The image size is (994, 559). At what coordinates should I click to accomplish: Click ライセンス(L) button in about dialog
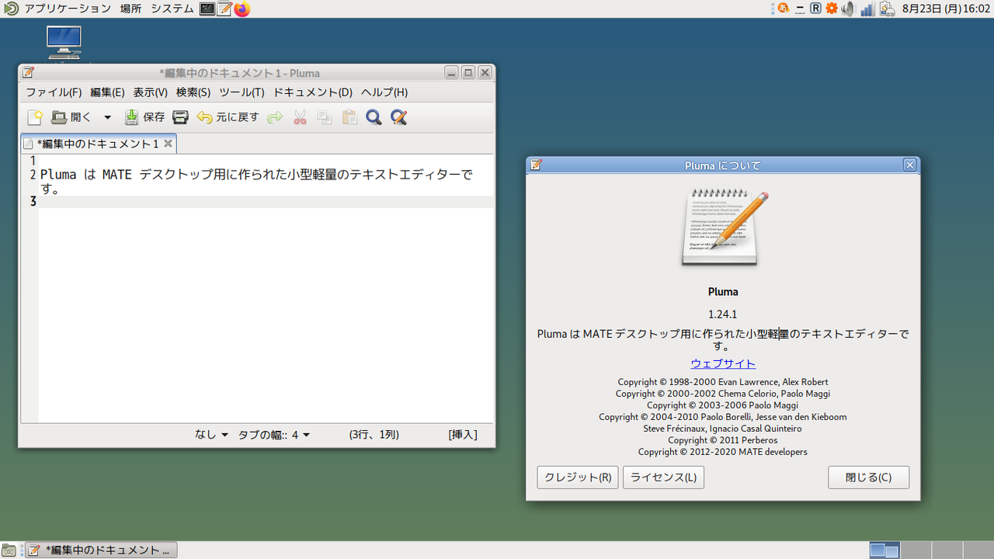(x=663, y=477)
